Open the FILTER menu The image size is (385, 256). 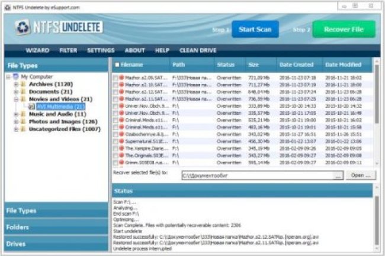tap(68, 50)
